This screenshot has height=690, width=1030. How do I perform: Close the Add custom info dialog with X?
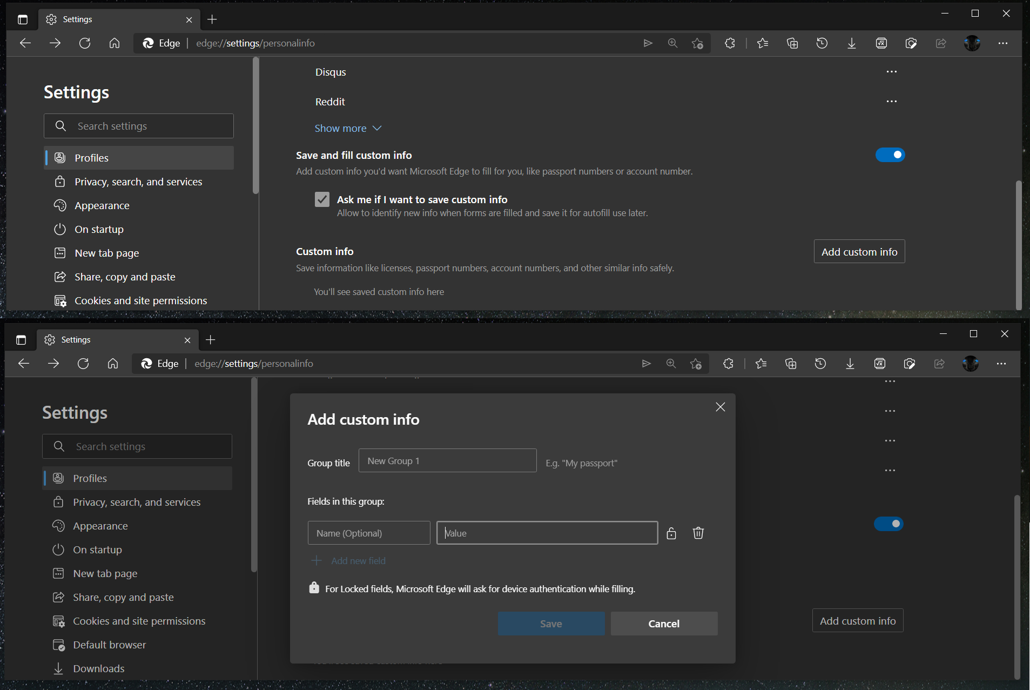[x=720, y=407]
